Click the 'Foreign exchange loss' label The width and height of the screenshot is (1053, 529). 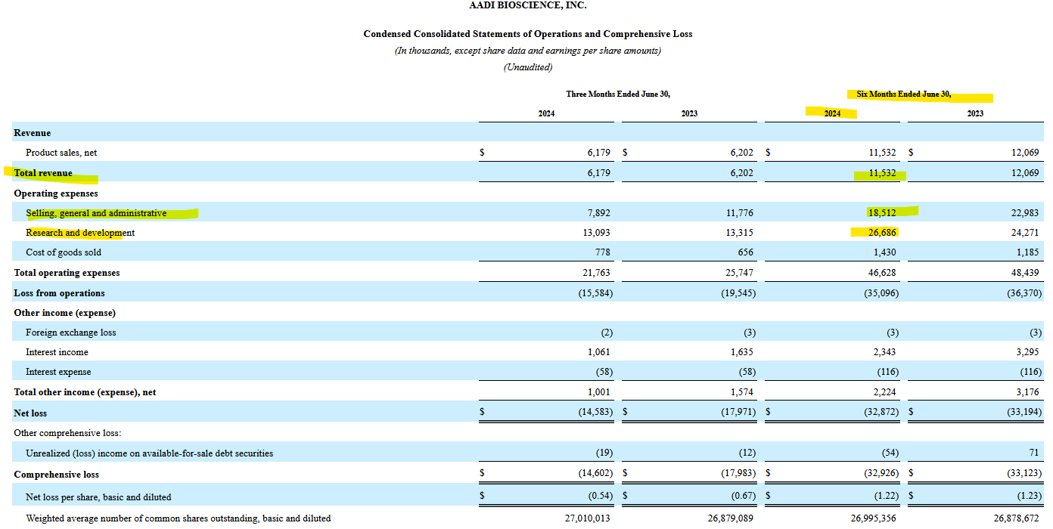71,333
